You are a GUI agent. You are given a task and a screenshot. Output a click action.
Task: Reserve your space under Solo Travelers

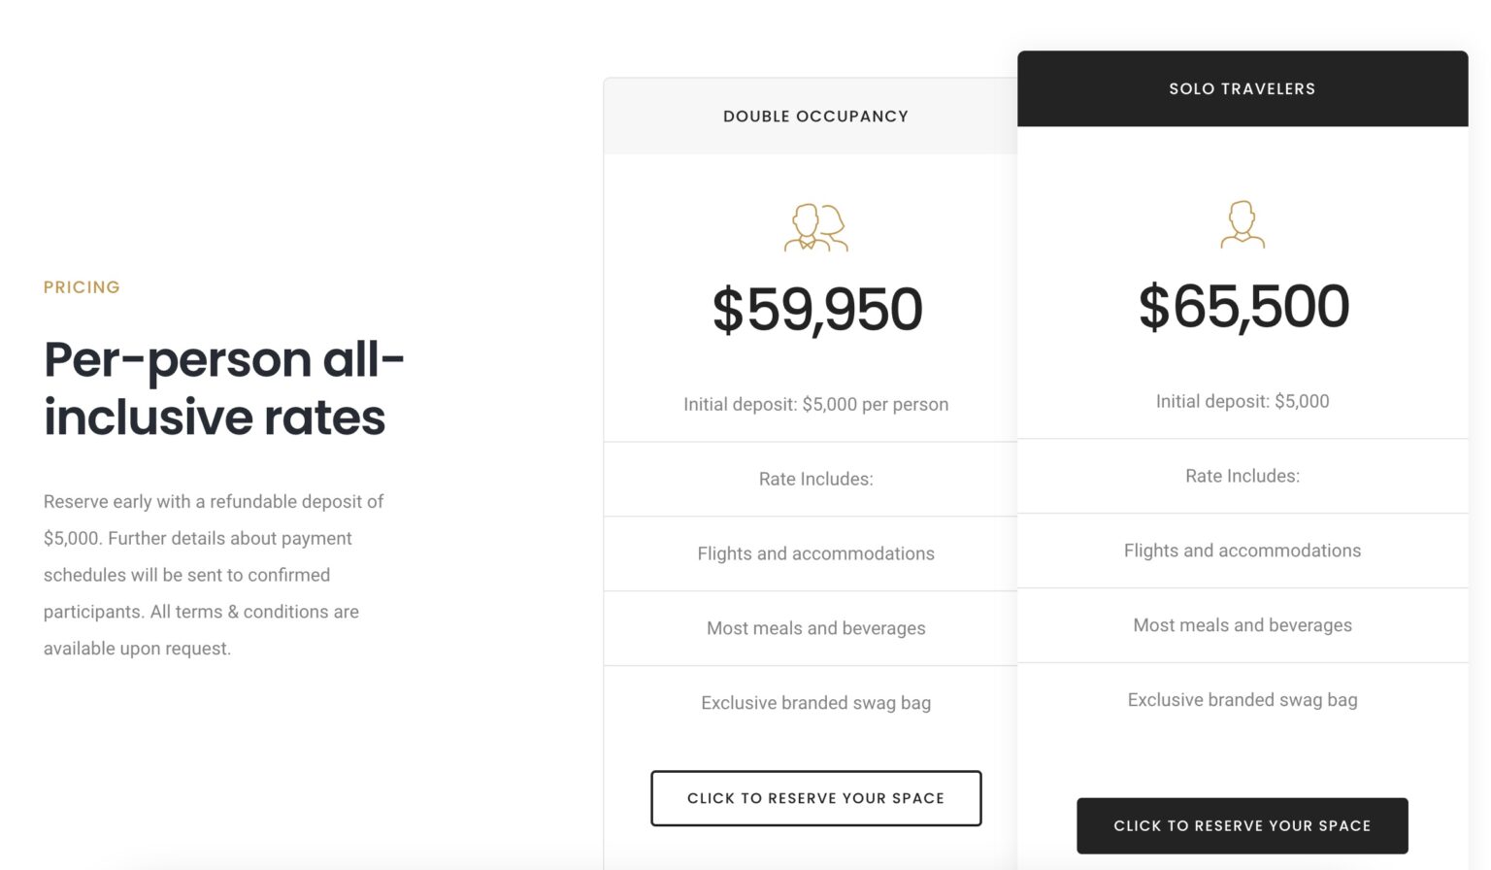click(1242, 825)
